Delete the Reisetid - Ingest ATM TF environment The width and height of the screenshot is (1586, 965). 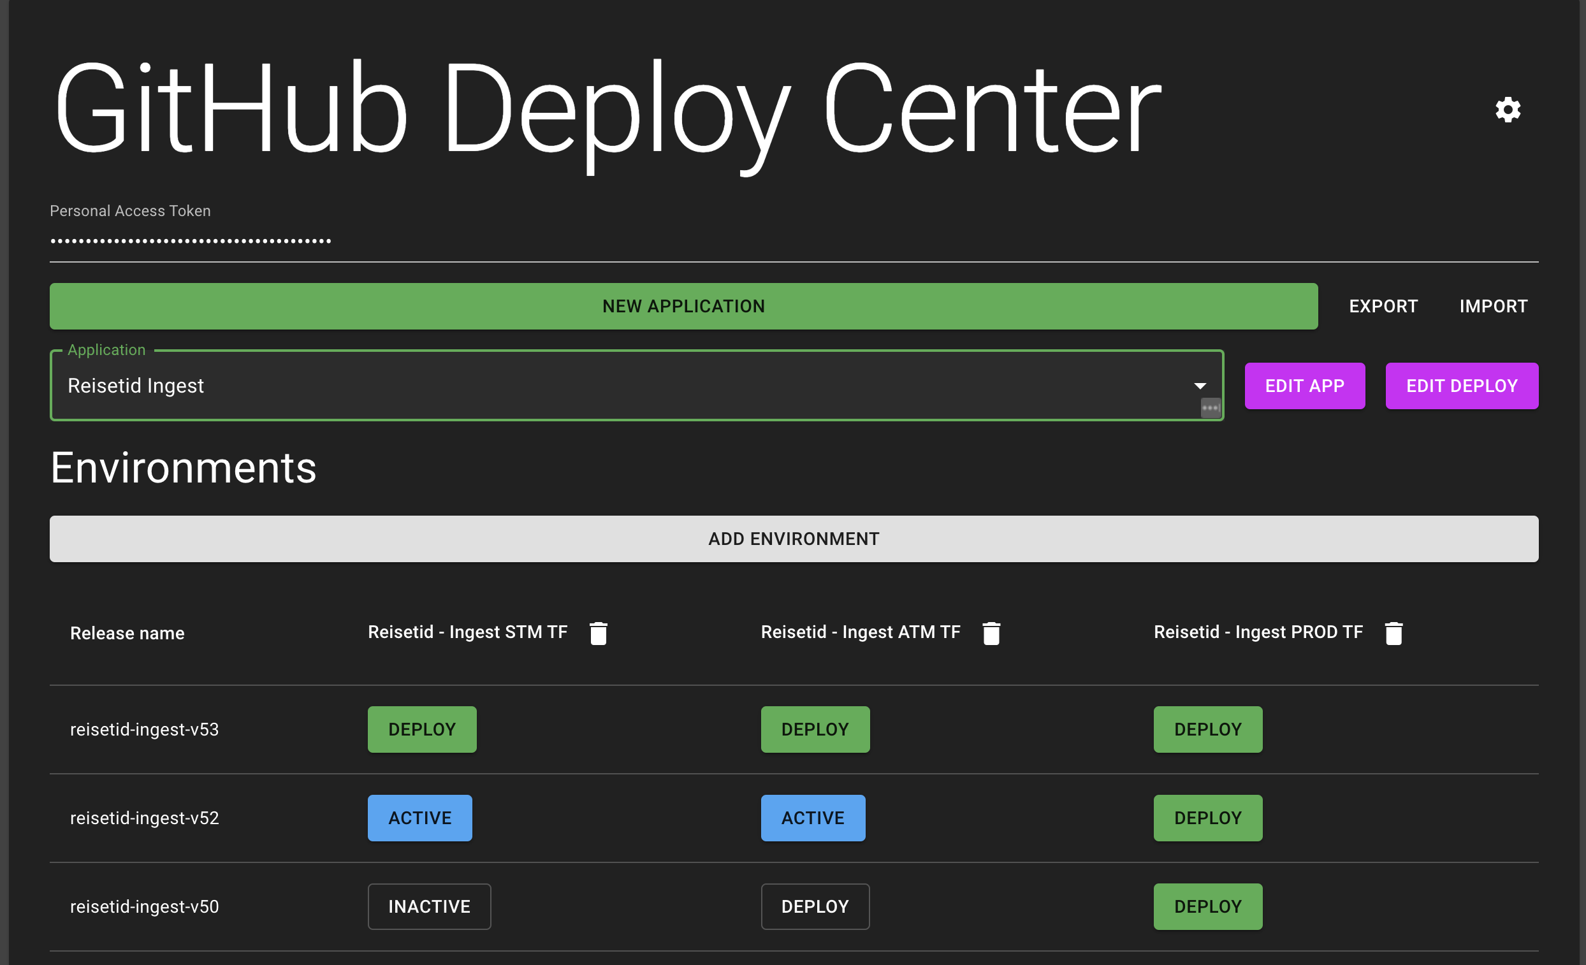[991, 633]
